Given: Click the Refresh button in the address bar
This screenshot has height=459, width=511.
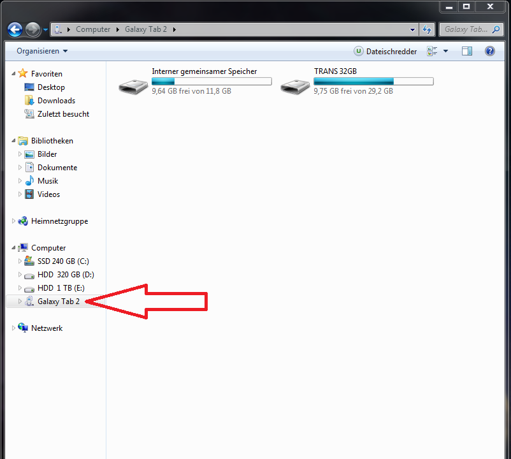Looking at the screenshot, I should point(427,30).
